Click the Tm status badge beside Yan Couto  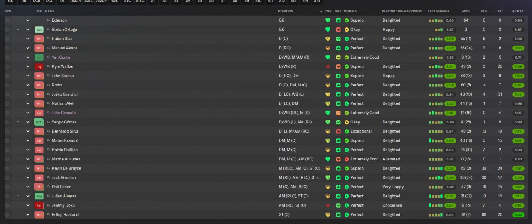point(39,57)
